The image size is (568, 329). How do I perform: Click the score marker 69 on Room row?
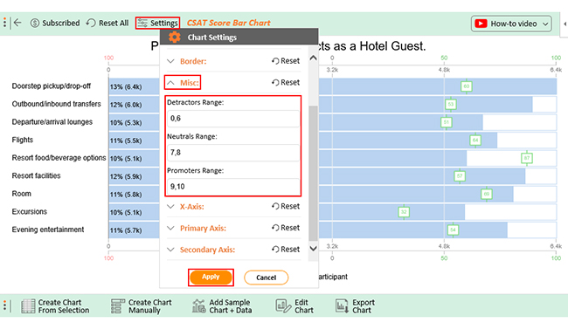pos(487,194)
